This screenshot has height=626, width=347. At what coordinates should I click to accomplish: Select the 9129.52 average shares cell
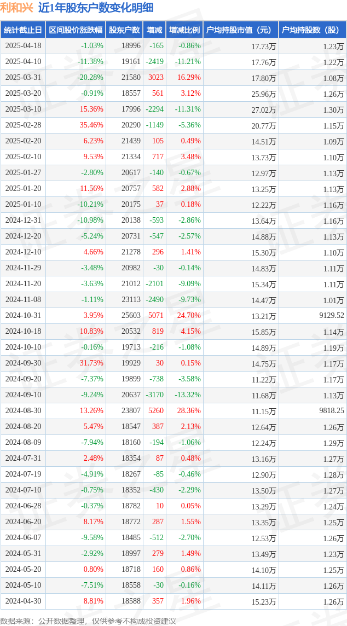(313, 315)
